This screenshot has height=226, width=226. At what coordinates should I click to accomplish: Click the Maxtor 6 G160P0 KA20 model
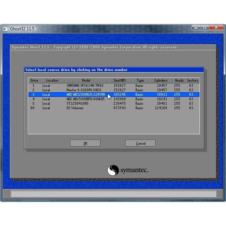tap(84, 90)
